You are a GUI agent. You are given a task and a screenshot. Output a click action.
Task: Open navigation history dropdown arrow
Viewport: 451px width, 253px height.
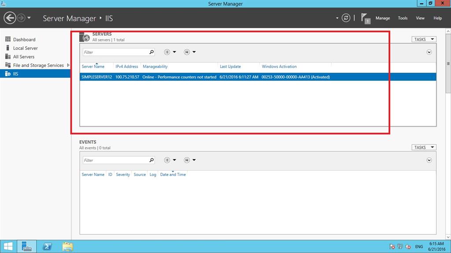(29, 18)
